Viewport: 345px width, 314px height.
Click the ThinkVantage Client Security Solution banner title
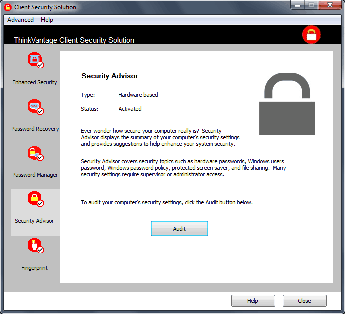74,40
